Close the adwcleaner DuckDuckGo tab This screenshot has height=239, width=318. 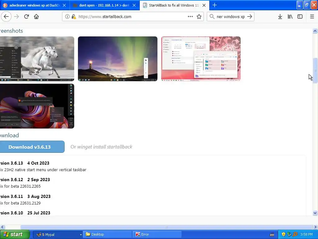coord(64,5)
